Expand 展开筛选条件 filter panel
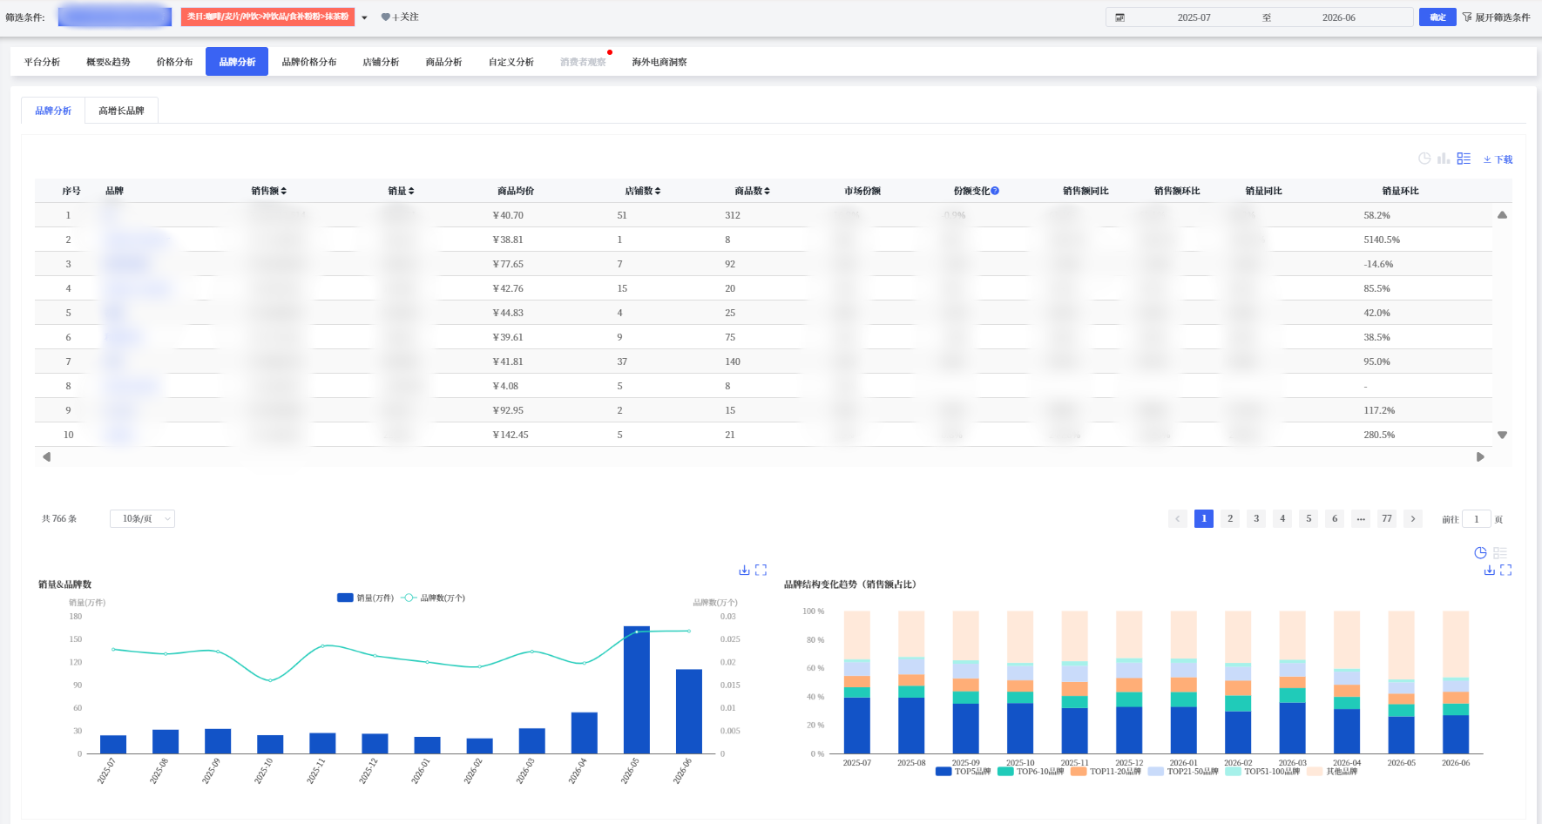Viewport: 1542px width, 824px height. coord(1496,17)
